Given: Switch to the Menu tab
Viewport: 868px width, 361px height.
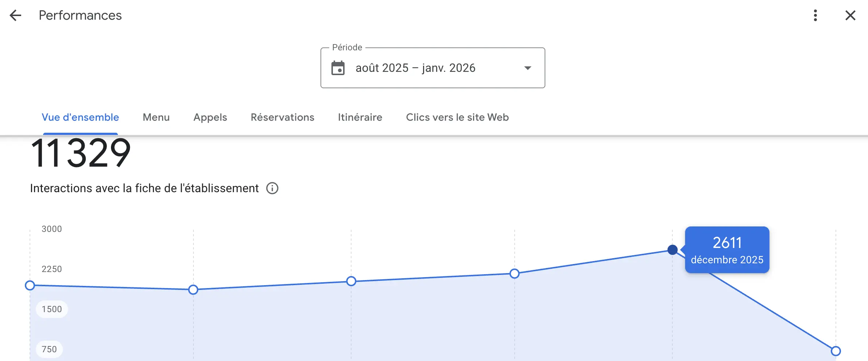Looking at the screenshot, I should (x=156, y=117).
